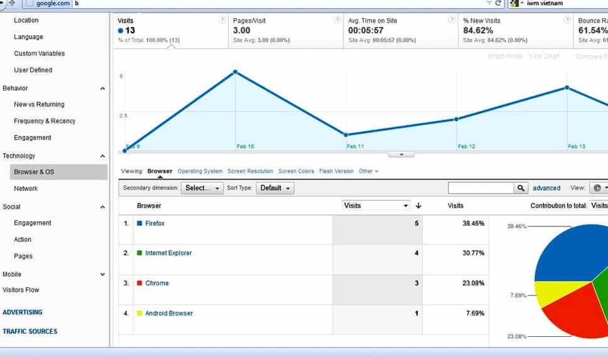Open the Social Pages report
608x357 pixels.
[x=23, y=256]
